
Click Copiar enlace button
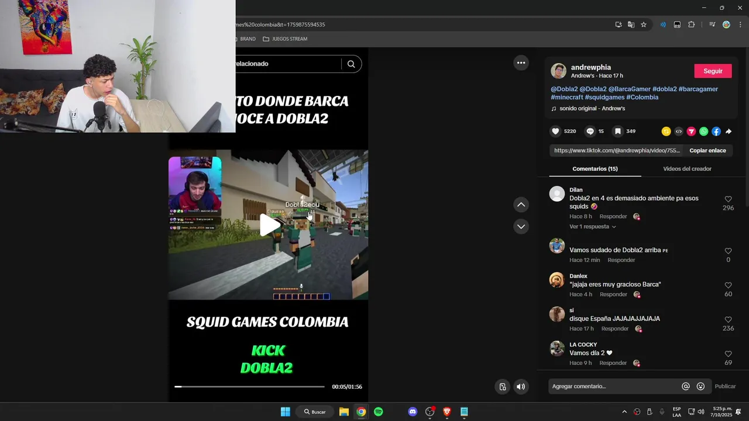pos(707,150)
